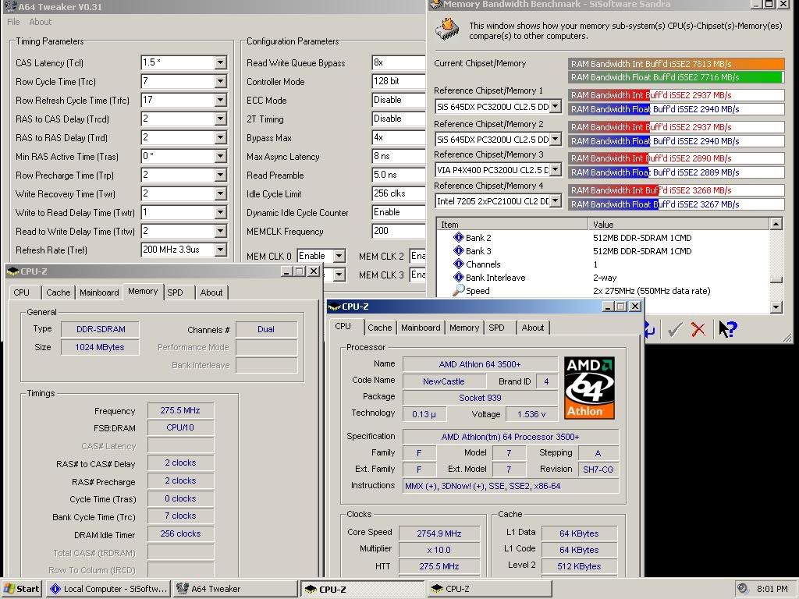Open Min RAS Active Time (Tras) dropdown
Screen dimensions: 799x599
220,156
